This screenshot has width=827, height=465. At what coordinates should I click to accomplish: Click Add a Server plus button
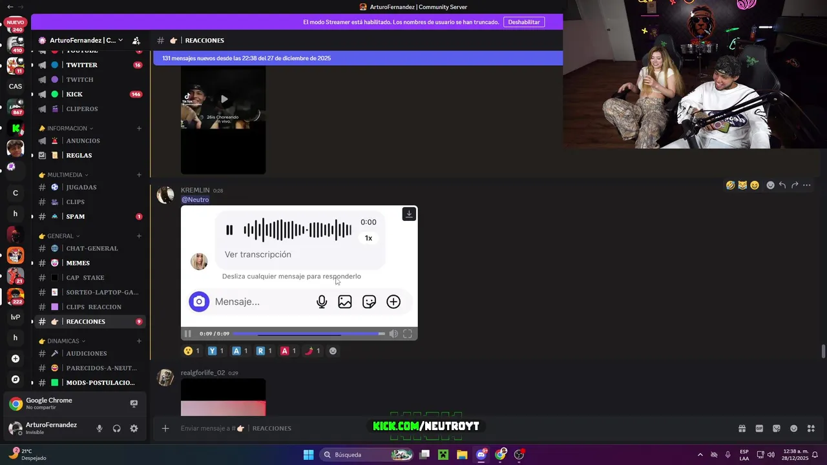point(16,358)
